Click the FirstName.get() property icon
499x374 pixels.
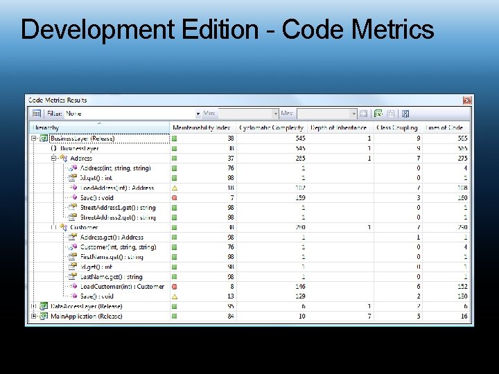click(x=73, y=257)
